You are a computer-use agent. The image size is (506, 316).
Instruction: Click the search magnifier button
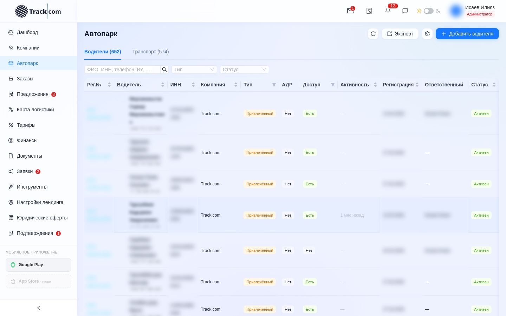pyautogui.click(x=164, y=70)
